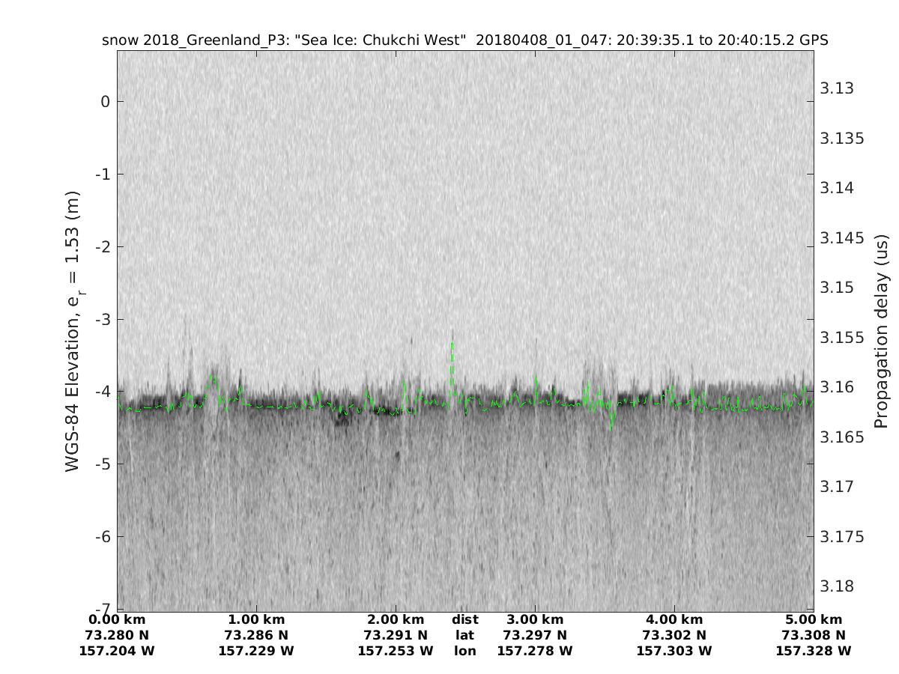Screen dimensions: 899x674
Task: Click the "WGS-84 Elevation" y-axis label
Action: tap(73, 331)
